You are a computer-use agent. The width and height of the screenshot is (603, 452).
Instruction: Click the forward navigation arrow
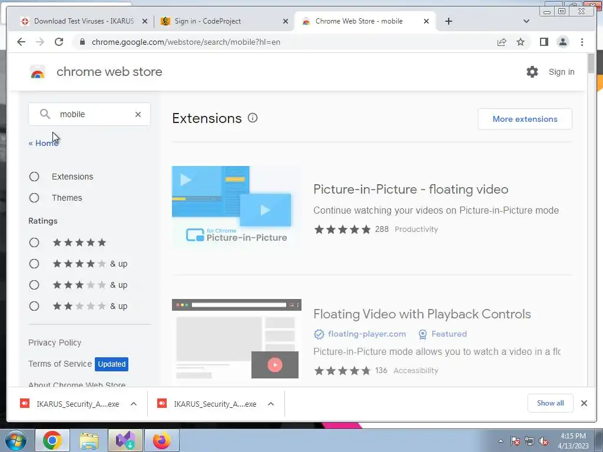pos(40,42)
